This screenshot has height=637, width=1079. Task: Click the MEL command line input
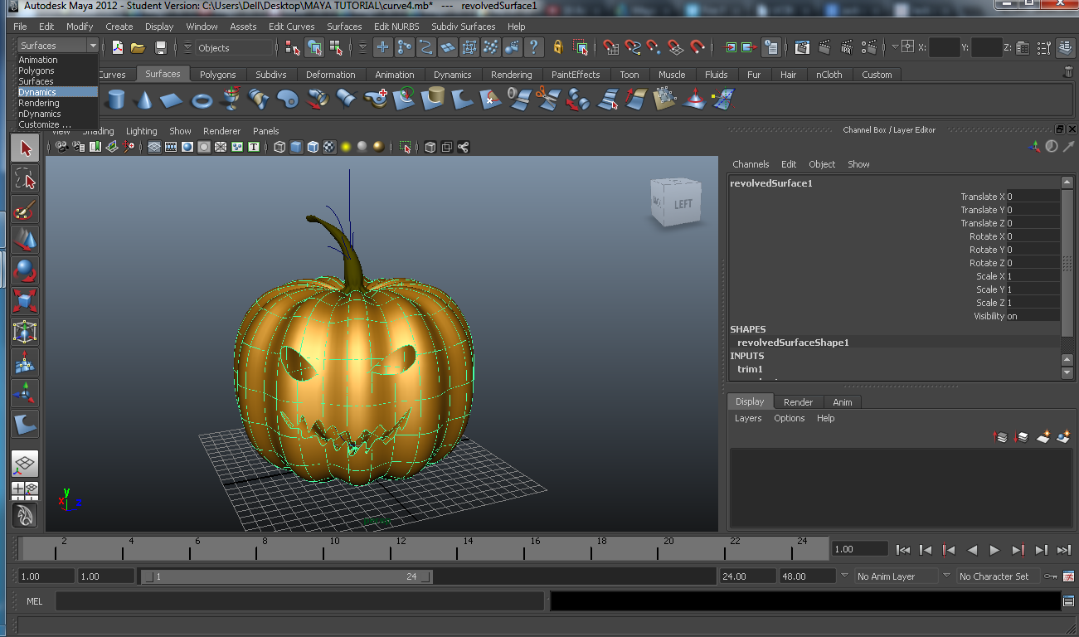301,601
